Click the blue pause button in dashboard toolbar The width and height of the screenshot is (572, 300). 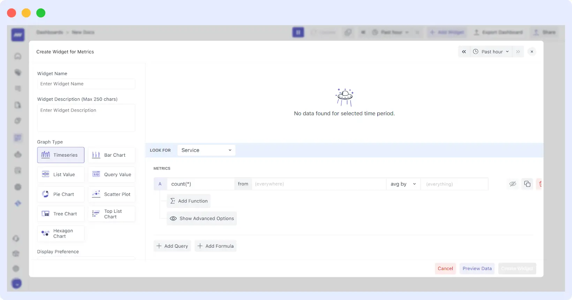[x=298, y=32]
